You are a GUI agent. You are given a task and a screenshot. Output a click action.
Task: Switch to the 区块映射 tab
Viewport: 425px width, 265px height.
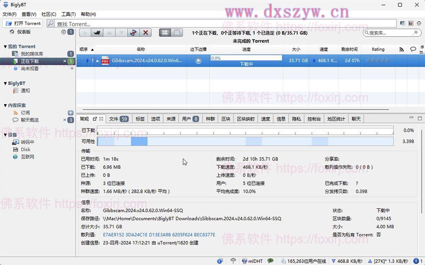click(x=246, y=119)
